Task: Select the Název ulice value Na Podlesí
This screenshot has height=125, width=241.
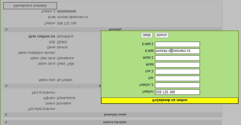Action: (x=65, y=80)
